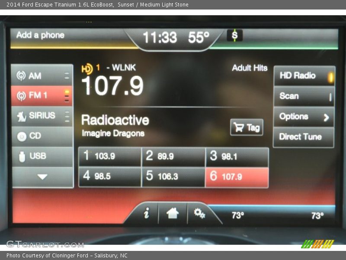Screen dimensions: 346x260
Task: Tap the dollar sign fuel economy icon
Action: pyautogui.click(x=234, y=35)
